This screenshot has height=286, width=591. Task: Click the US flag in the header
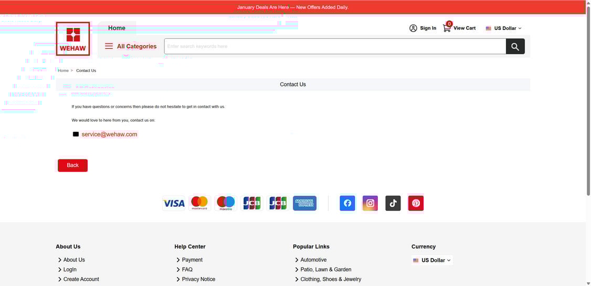tap(489, 28)
